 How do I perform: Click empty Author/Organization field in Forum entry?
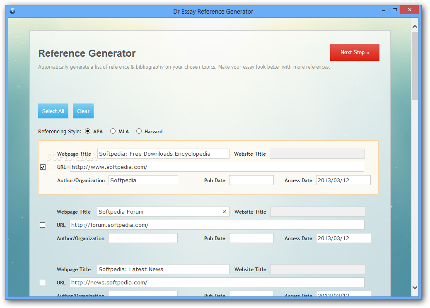pyautogui.click(x=143, y=238)
